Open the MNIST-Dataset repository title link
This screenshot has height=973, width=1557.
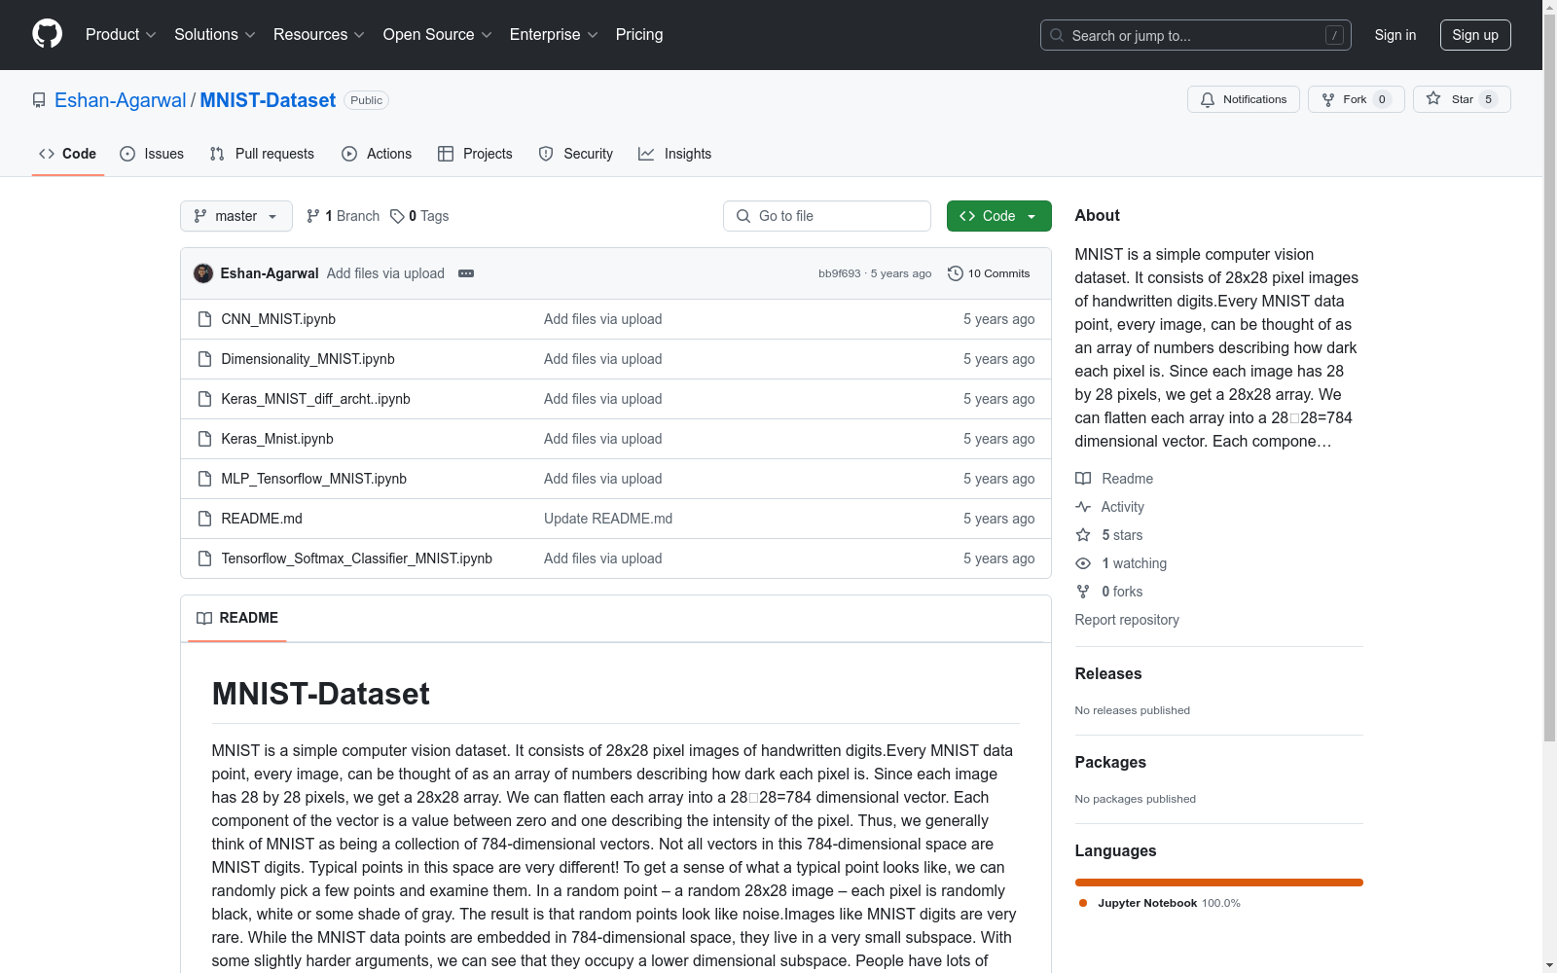tap(268, 100)
